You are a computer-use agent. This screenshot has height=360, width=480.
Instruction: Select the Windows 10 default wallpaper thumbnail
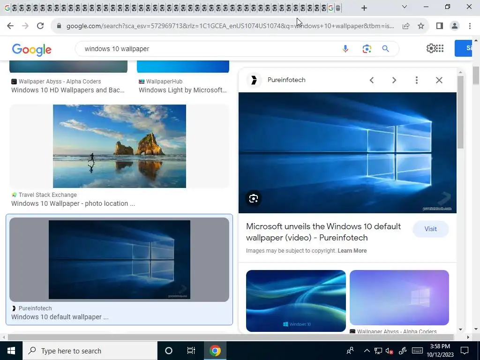[x=120, y=260]
